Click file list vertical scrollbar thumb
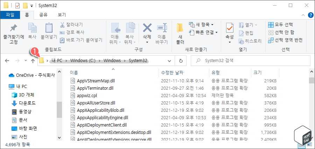 (x=311, y=80)
